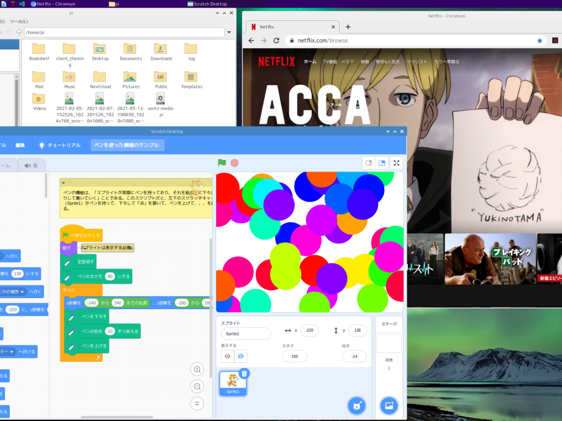Open the チュートリアル tutorials menu
This screenshot has height=421, width=562.
(x=60, y=145)
